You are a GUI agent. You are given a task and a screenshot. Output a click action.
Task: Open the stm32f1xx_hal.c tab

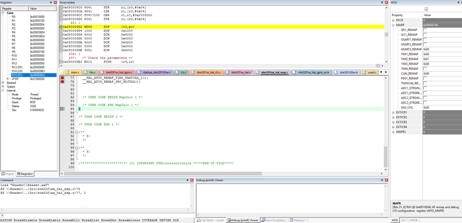(239, 72)
